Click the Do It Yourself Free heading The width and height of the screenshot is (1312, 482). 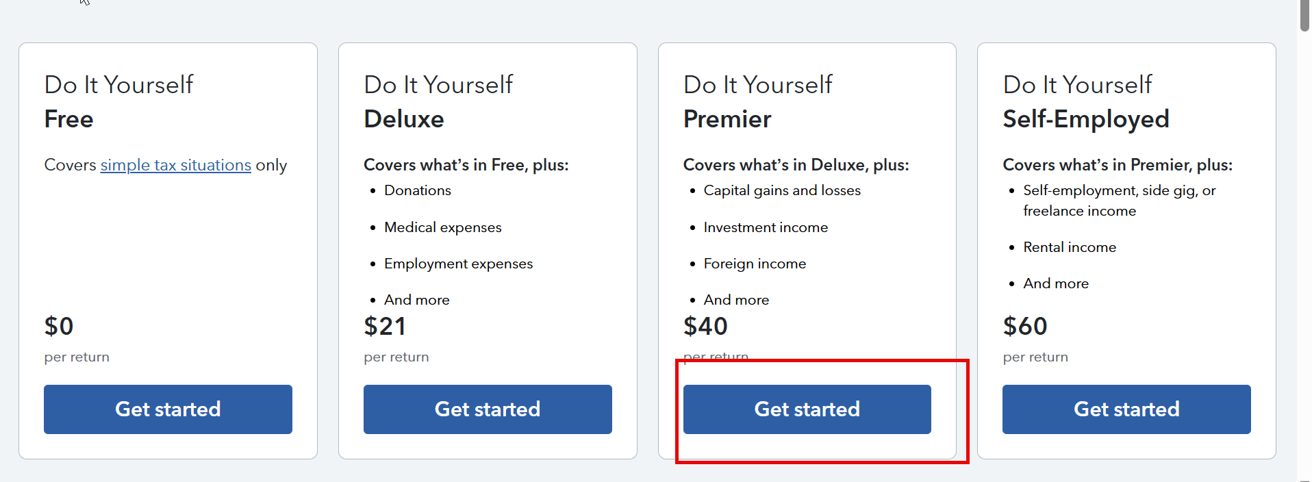(x=119, y=101)
